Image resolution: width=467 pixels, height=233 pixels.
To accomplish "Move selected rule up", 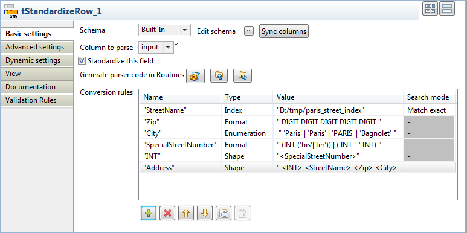I will [x=186, y=213].
